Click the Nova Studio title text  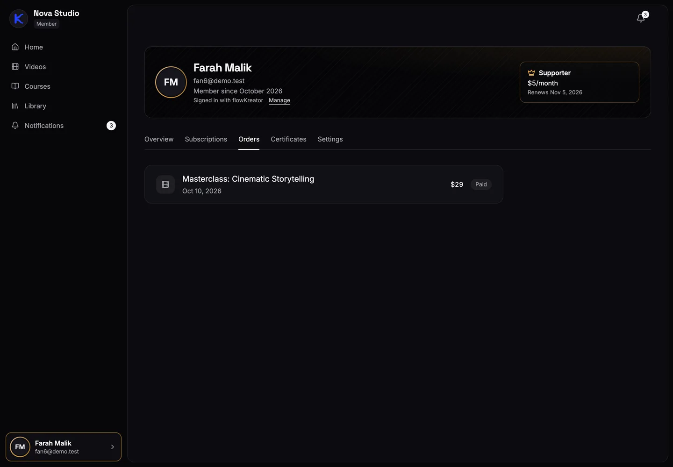(x=57, y=13)
